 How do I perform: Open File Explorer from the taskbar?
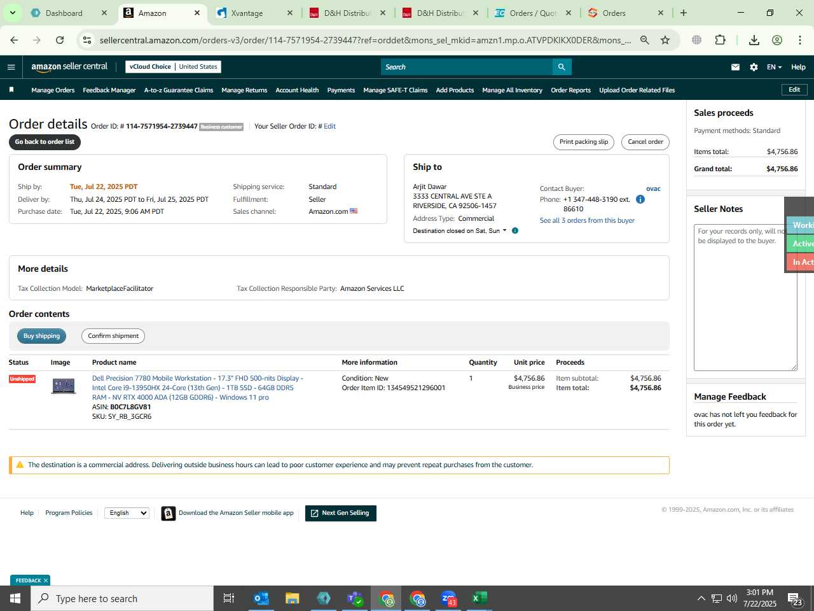point(293,598)
